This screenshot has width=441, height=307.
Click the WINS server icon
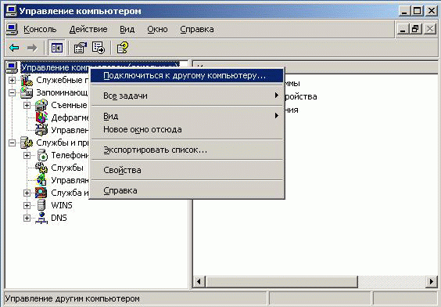[41, 205]
